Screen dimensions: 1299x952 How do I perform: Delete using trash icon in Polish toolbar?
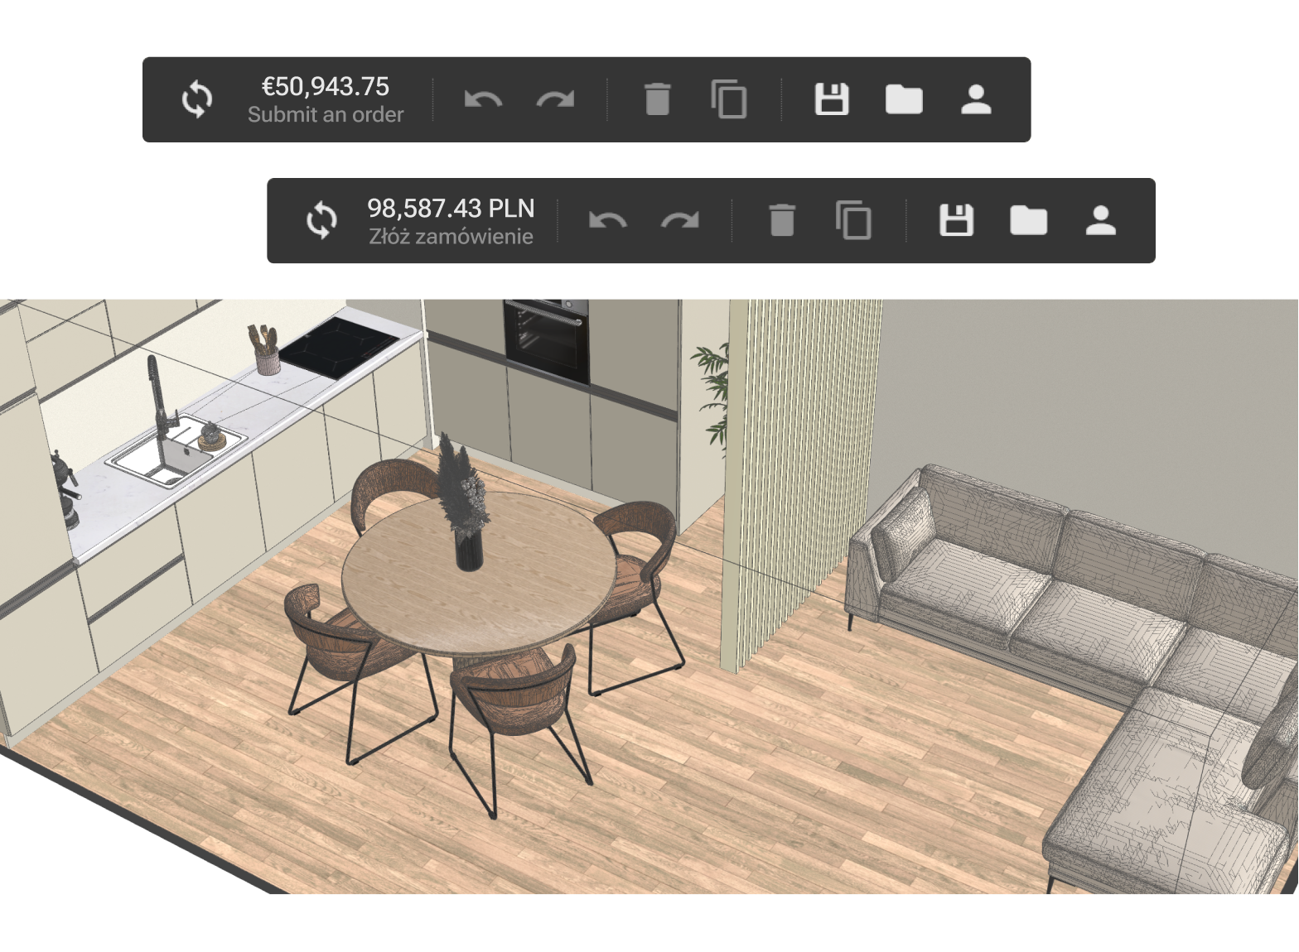[x=781, y=221]
